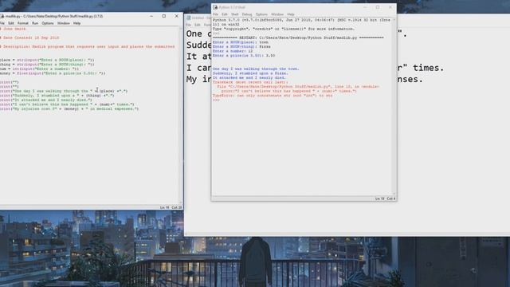This screenshot has width=510, height=287.
Task: Click 'It attacked me' print line in editor
Action: pos(46,100)
